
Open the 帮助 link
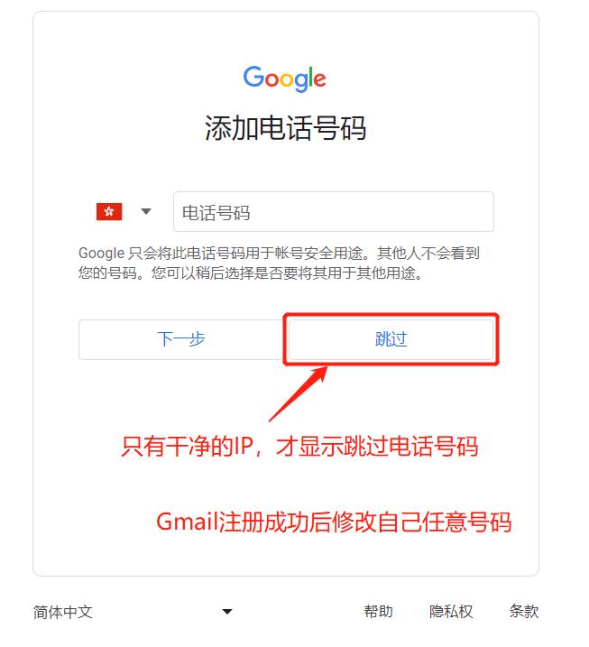coord(378,612)
